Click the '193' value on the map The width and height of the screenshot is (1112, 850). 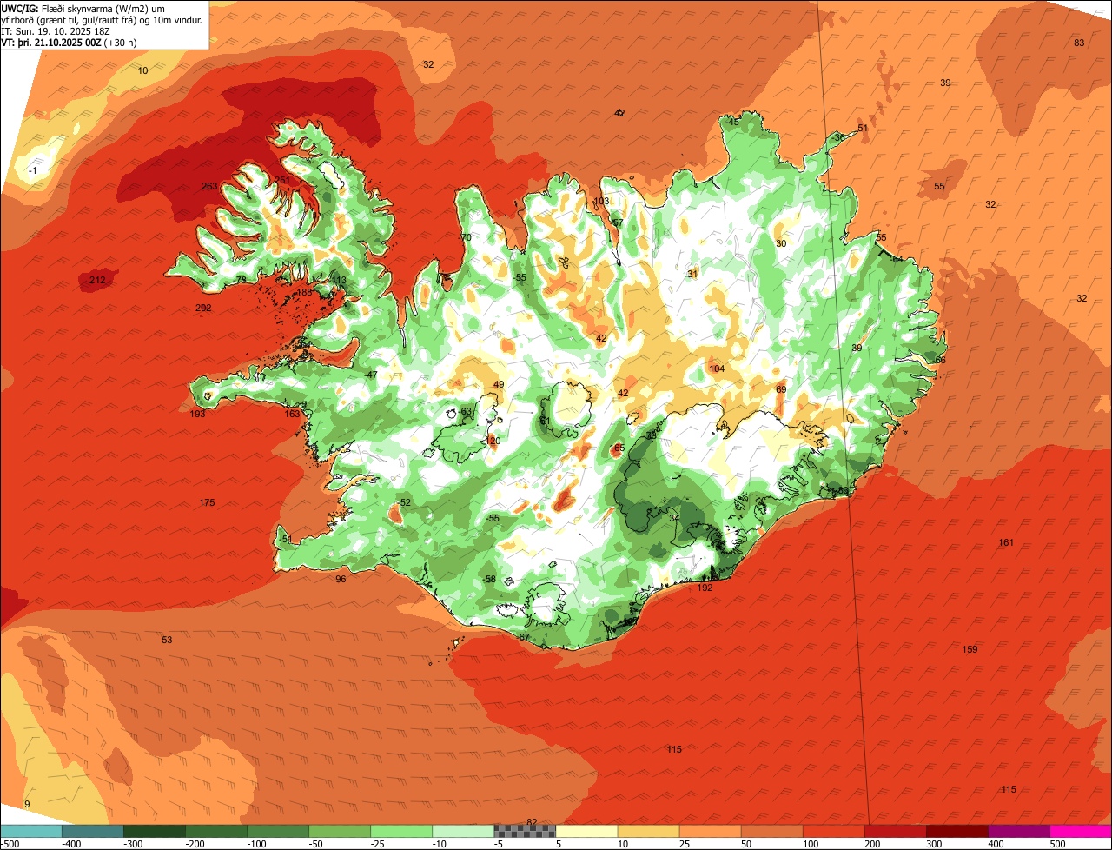coord(198,414)
